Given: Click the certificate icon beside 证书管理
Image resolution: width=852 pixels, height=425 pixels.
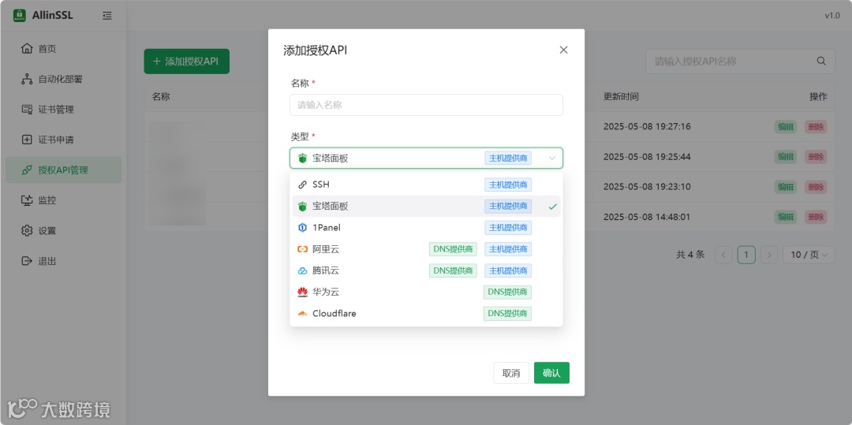Looking at the screenshot, I should point(27,110).
